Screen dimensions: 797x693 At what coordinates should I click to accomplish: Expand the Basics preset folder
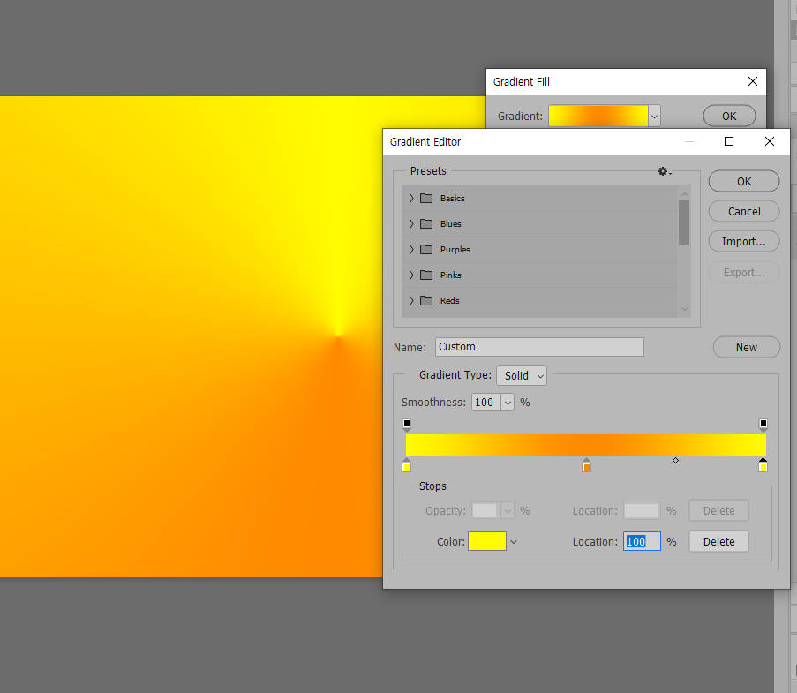coord(411,199)
